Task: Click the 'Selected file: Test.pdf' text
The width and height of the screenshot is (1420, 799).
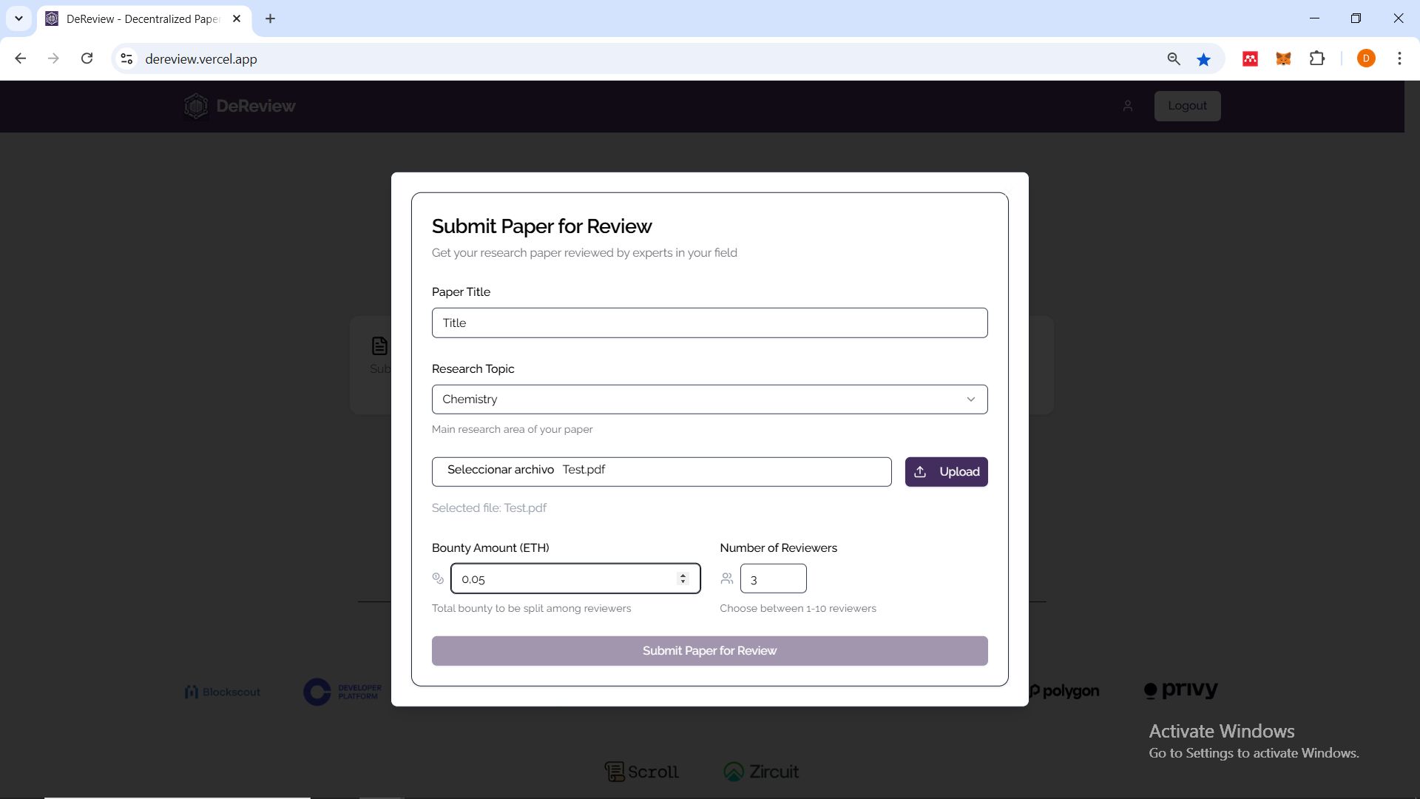Action: point(489,508)
